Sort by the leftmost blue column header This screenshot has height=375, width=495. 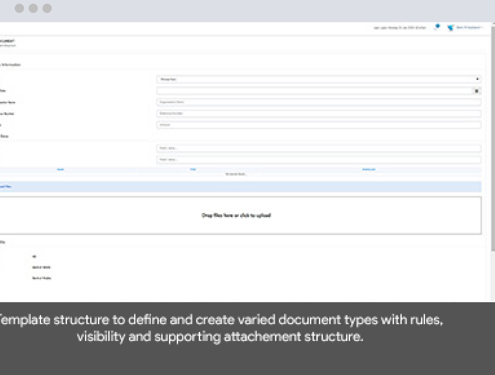60,169
